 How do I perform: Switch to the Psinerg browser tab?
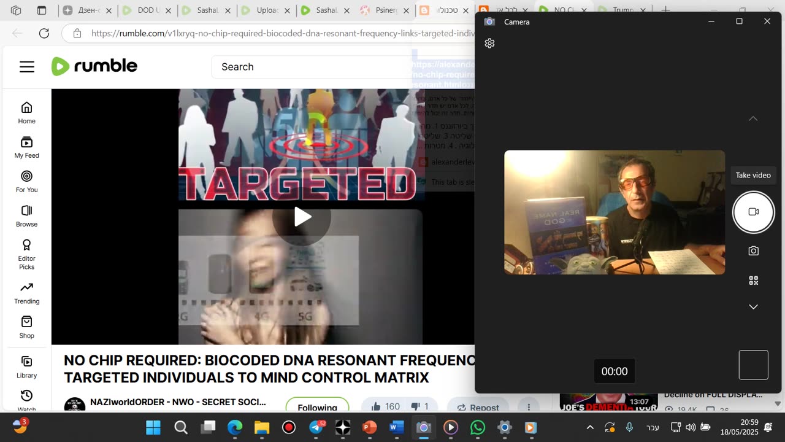(x=385, y=10)
